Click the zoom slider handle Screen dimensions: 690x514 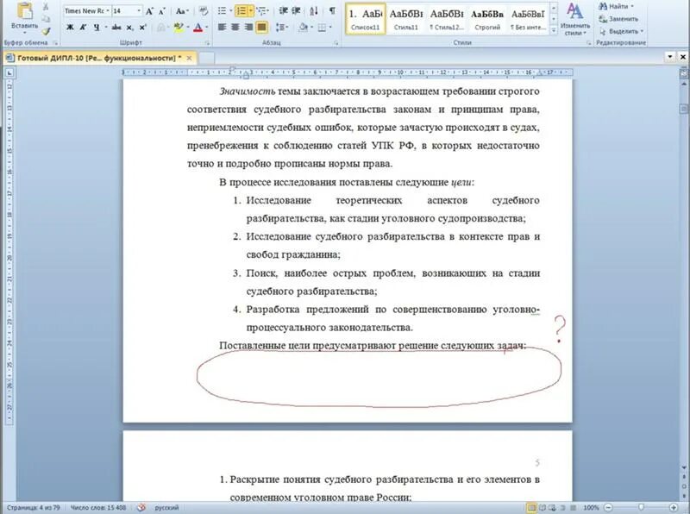pos(641,508)
